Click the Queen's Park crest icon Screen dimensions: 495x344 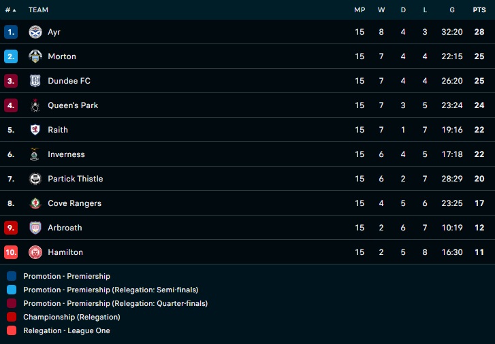pyautogui.click(x=35, y=105)
